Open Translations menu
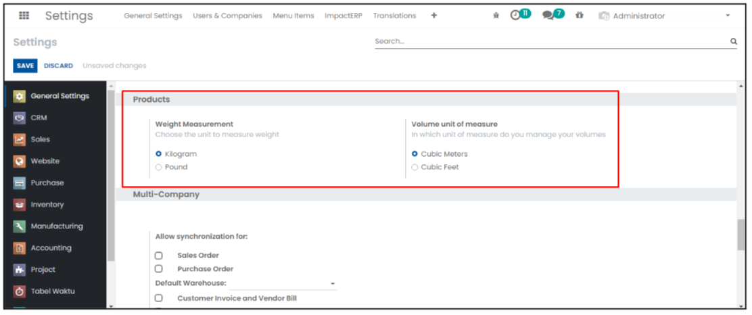Screen dimensions: 752x315 pyautogui.click(x=395, y=16)
